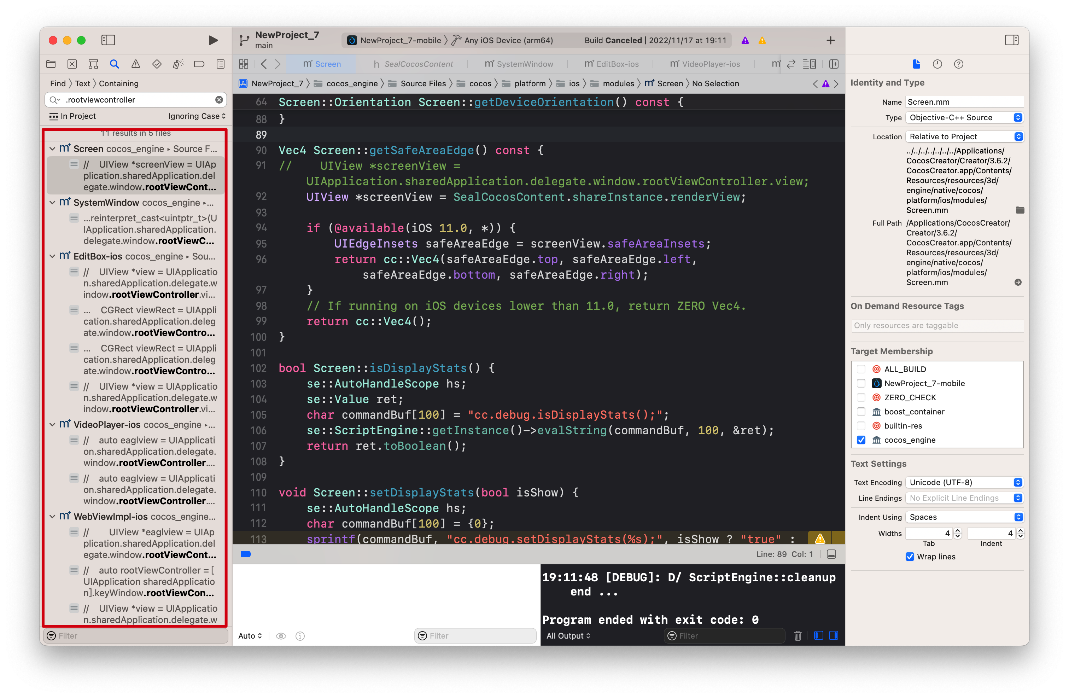Open the Symbol navigator
The image size is (1069, 698).
coord(93,64)
